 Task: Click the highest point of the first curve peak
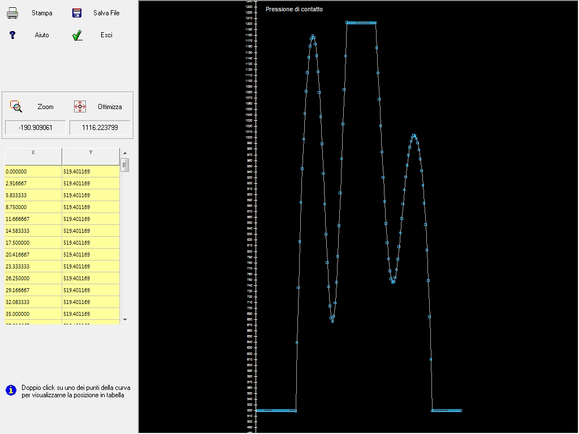click(x=313, y=36)
